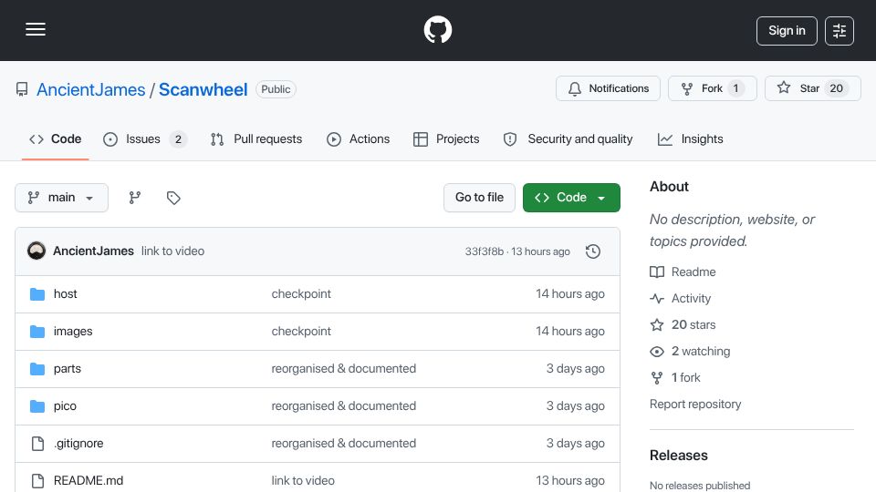Click the host folder icon

37,294
